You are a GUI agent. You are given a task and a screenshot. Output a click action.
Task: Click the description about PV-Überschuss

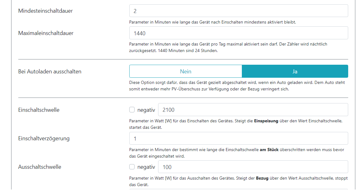tap(237, 86)
